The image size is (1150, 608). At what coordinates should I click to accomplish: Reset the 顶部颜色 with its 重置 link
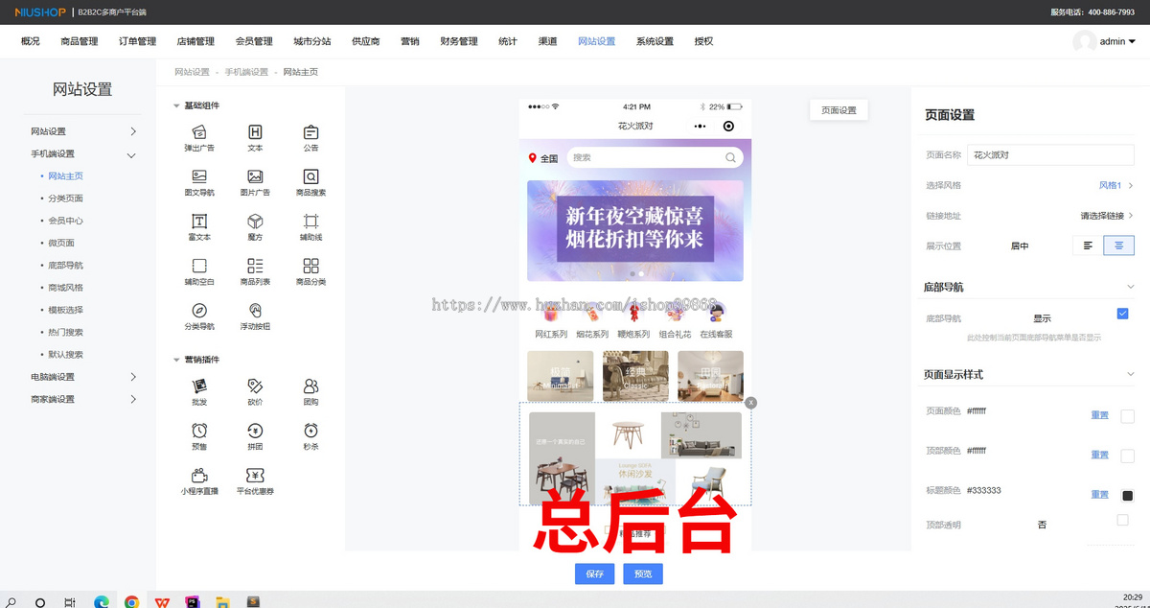[x=1099, y=456]
